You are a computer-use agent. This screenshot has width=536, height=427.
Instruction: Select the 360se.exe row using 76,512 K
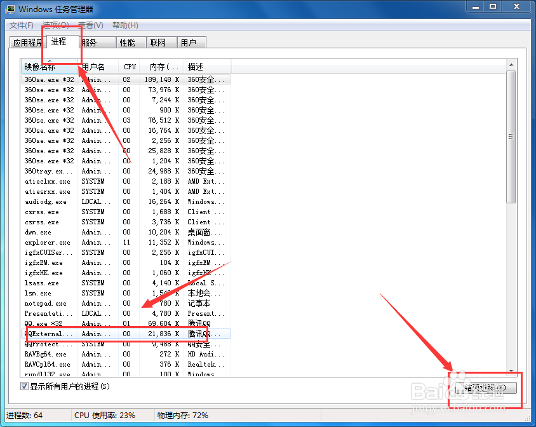[126, 120]
